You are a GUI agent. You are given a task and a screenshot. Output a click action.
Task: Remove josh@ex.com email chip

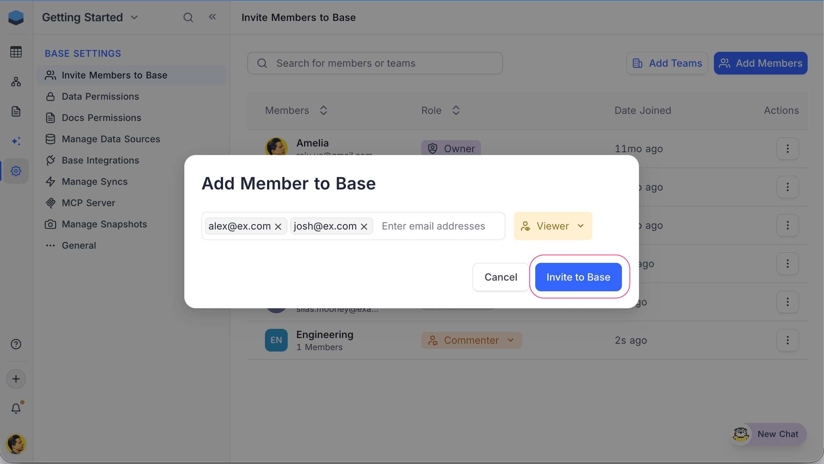(364, 226)
